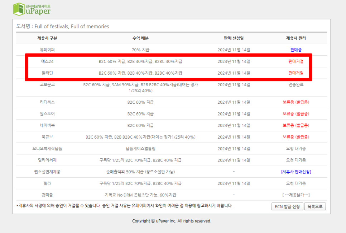Select the 유페이퍼 partner name
346x233 pixels.
point(47,50)
